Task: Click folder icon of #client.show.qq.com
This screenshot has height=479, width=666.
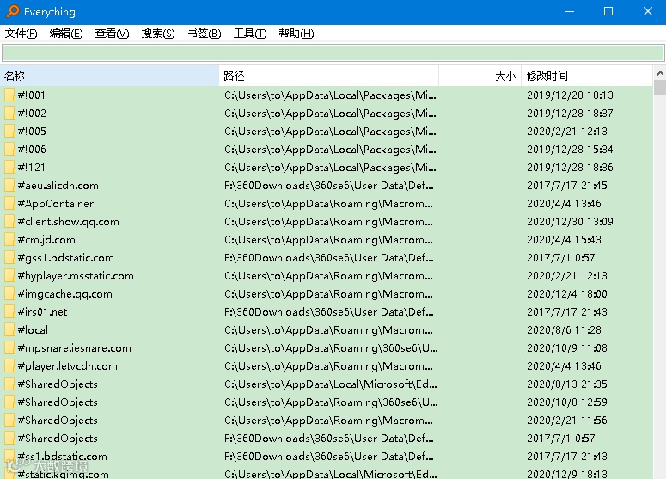Action: click(x=9, y=221)
